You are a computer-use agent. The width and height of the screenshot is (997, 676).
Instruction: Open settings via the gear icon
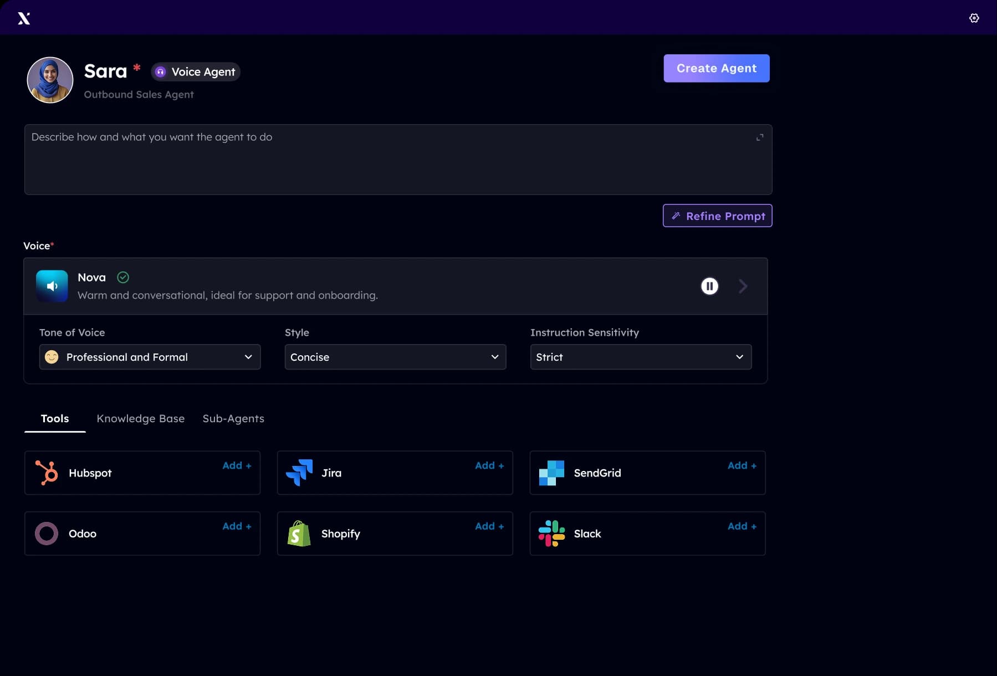pyautogui.click(x=974, y=18)
